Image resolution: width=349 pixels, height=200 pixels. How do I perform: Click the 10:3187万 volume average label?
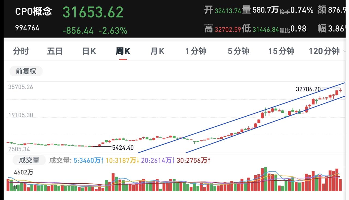(x=122, y=160)
